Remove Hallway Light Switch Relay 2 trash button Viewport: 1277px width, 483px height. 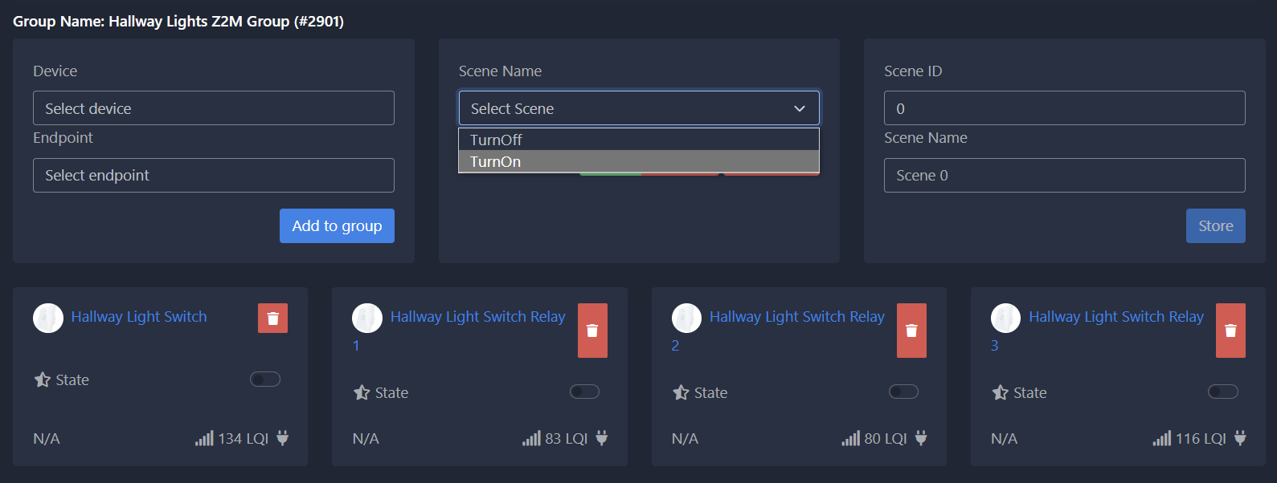[911, 331]
